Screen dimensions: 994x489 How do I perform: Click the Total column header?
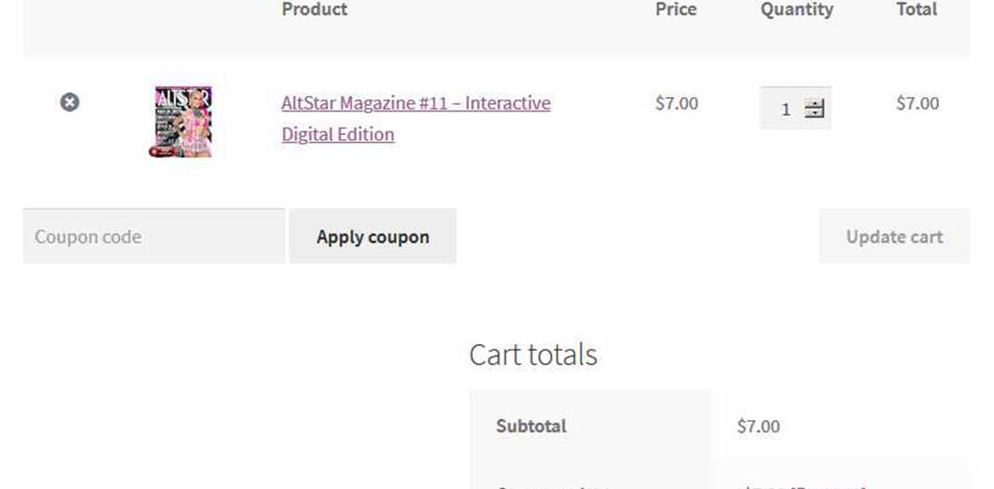(916, 10)
